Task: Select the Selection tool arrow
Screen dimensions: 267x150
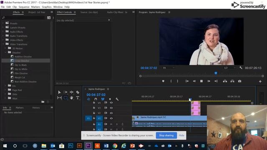Action: point(59,92)
